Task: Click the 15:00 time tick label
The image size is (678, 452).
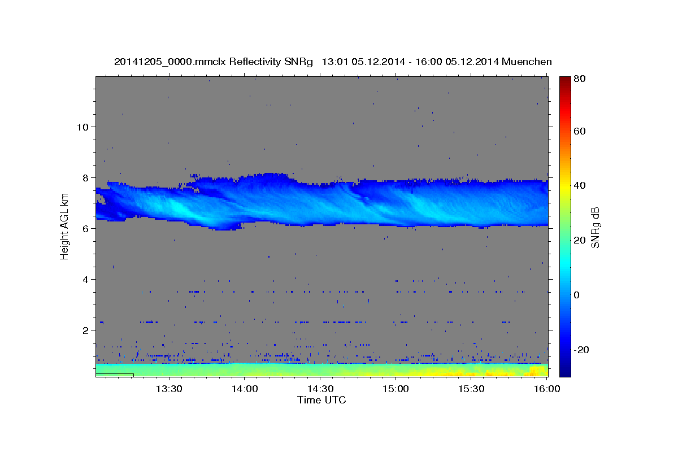Action: pyautogui.click(x=395, y=389)
